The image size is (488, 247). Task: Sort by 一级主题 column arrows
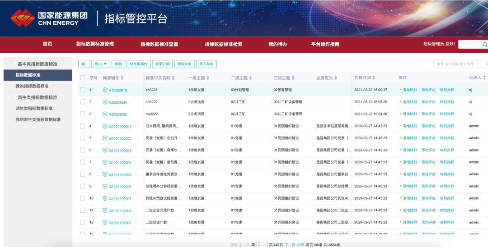point(208,78)
